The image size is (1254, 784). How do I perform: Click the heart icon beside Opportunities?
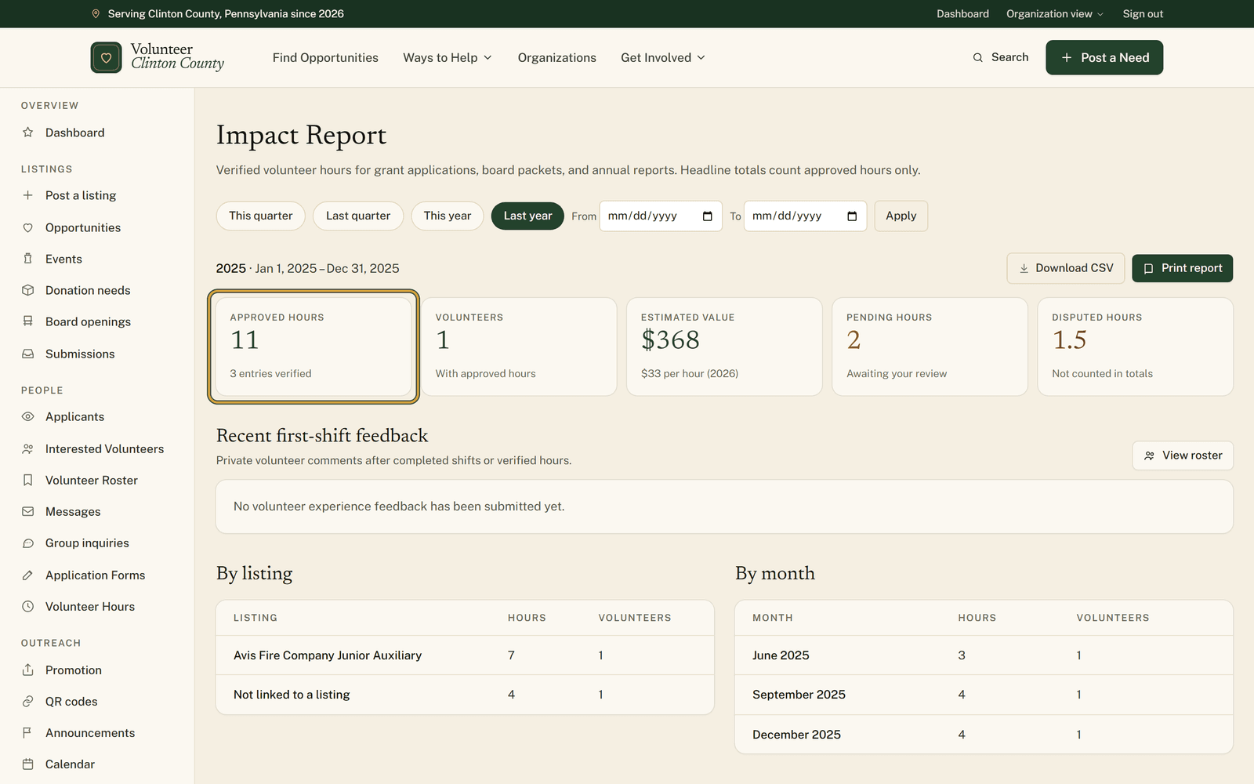pyautogui.click(x=28, y=227)
